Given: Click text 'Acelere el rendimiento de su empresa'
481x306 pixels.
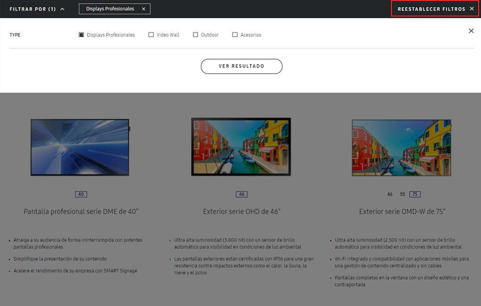Looking at the screenshot, I should tap(57, 271).
